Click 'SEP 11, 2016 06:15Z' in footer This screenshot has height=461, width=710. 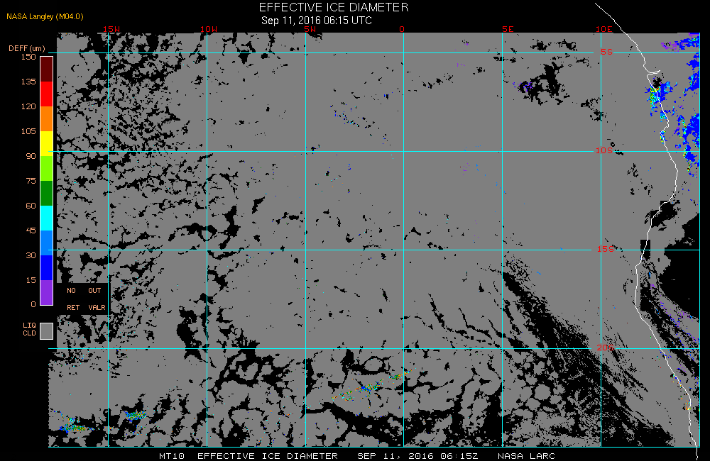[417, 455]
